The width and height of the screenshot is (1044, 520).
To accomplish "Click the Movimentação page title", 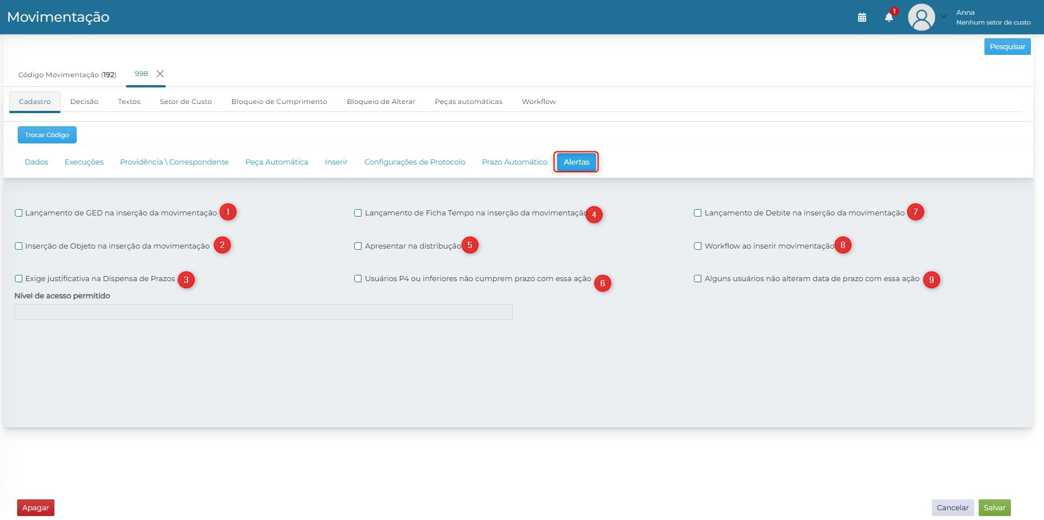I will pyautogui.click(x=58, y=17).
